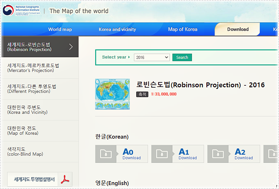Click the 영문(English) section heading
Image resolution: width=279 pixels, height=189 pixels.
coord(112,183)
